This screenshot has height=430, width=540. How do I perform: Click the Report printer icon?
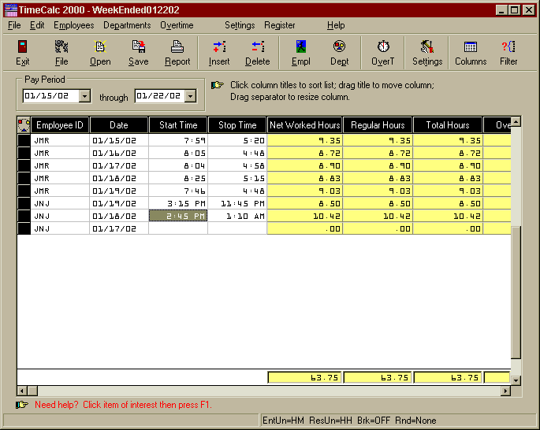click(177, 46)
